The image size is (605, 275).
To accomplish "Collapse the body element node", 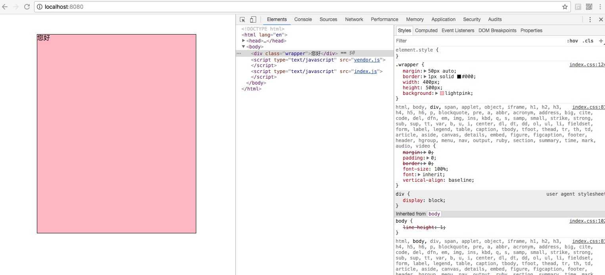I will (244, 46).
